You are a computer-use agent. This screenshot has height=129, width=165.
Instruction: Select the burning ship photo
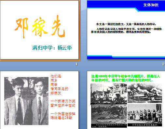tap(145, 93)
